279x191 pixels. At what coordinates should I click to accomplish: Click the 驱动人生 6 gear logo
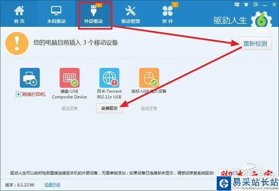[261, 21]
